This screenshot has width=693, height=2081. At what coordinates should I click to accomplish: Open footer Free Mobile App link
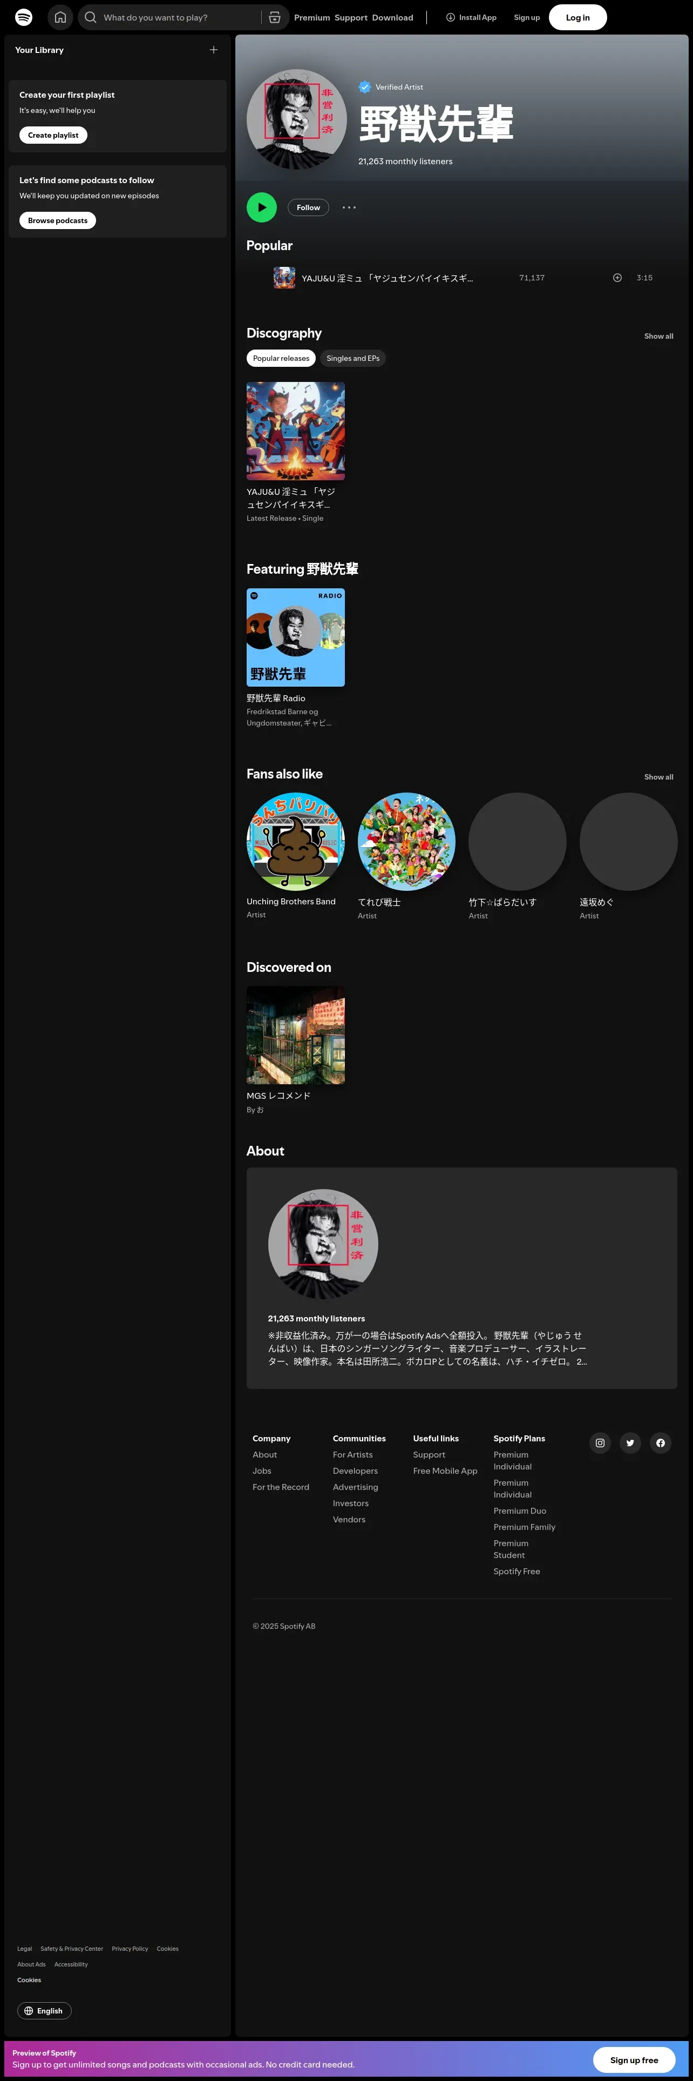pos(445,1471)
